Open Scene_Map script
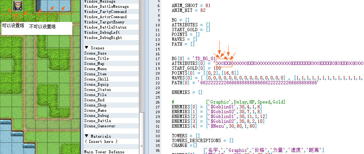 click(x=111, y=64)
